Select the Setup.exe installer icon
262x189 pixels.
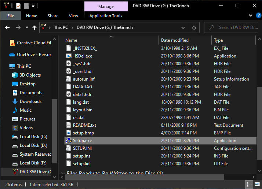[x=69, y=140]
